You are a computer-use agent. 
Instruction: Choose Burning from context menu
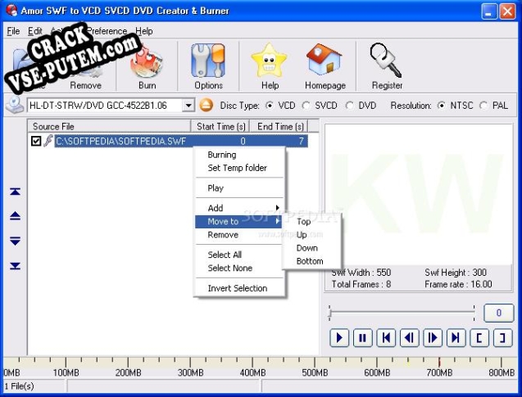pyautogui.click(x=239, y=155)
